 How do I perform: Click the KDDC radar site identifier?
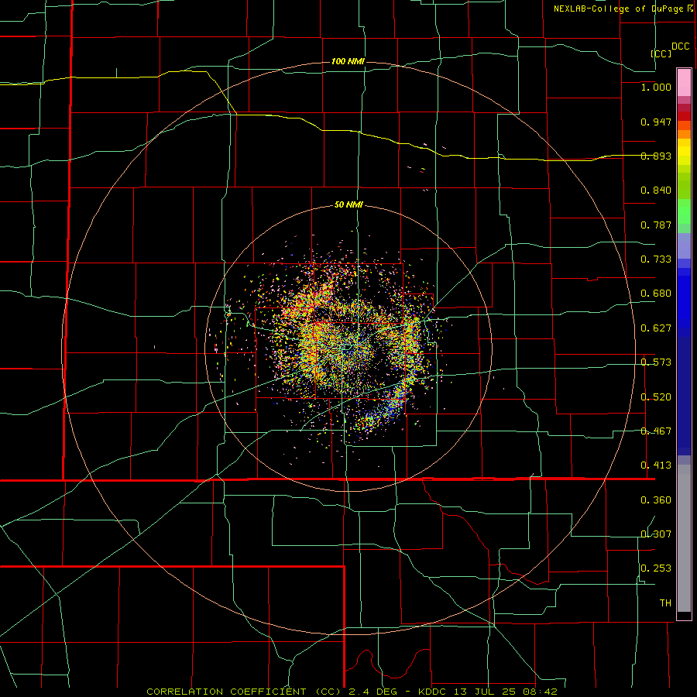pyautogui.click(x=433, y=692)
